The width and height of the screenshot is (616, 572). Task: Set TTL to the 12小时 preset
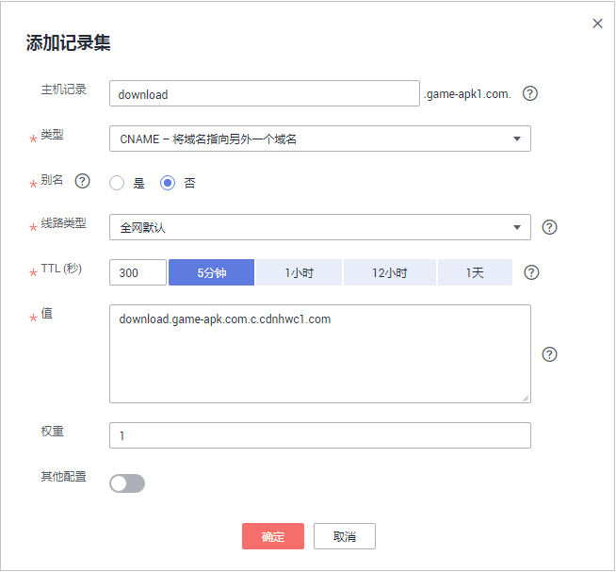pos(389,272)
